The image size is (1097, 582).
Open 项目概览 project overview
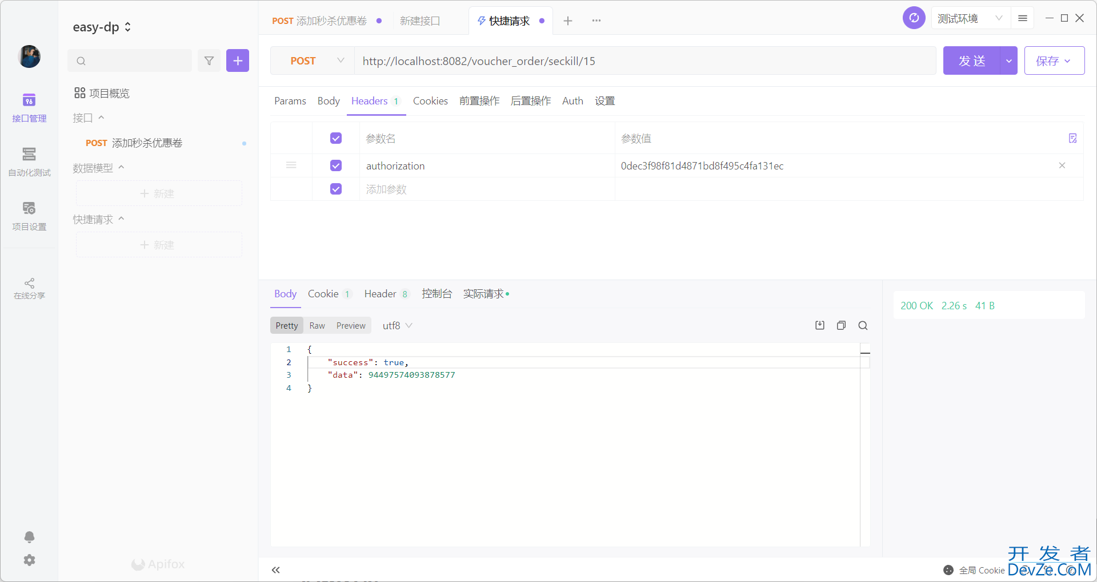coord(102,93)
